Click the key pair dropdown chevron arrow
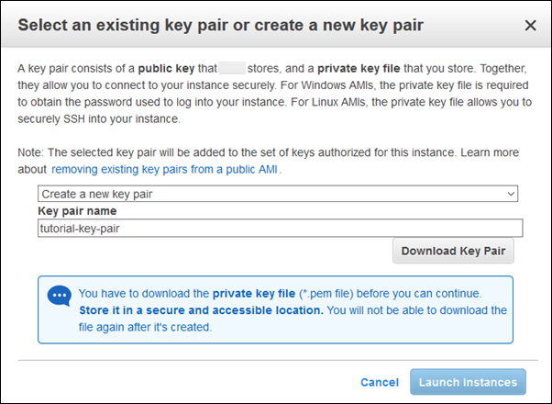This screenshot has height=404, width=552. pyautogui.click(x=511, y=194)
